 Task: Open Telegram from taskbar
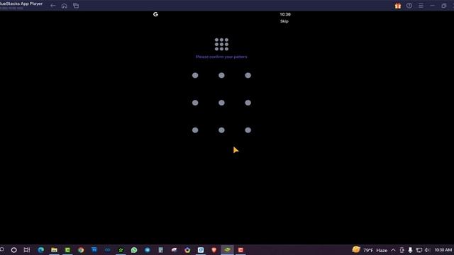pyautogui.click(x=148, y=250)
